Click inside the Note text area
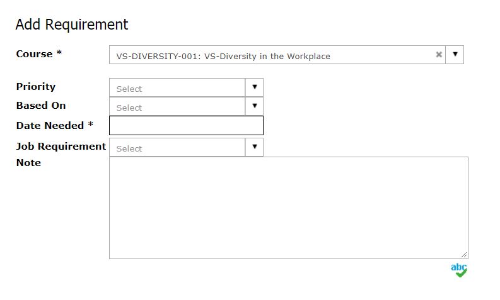Viewport: 500px width, 300px height. [289, 208]
